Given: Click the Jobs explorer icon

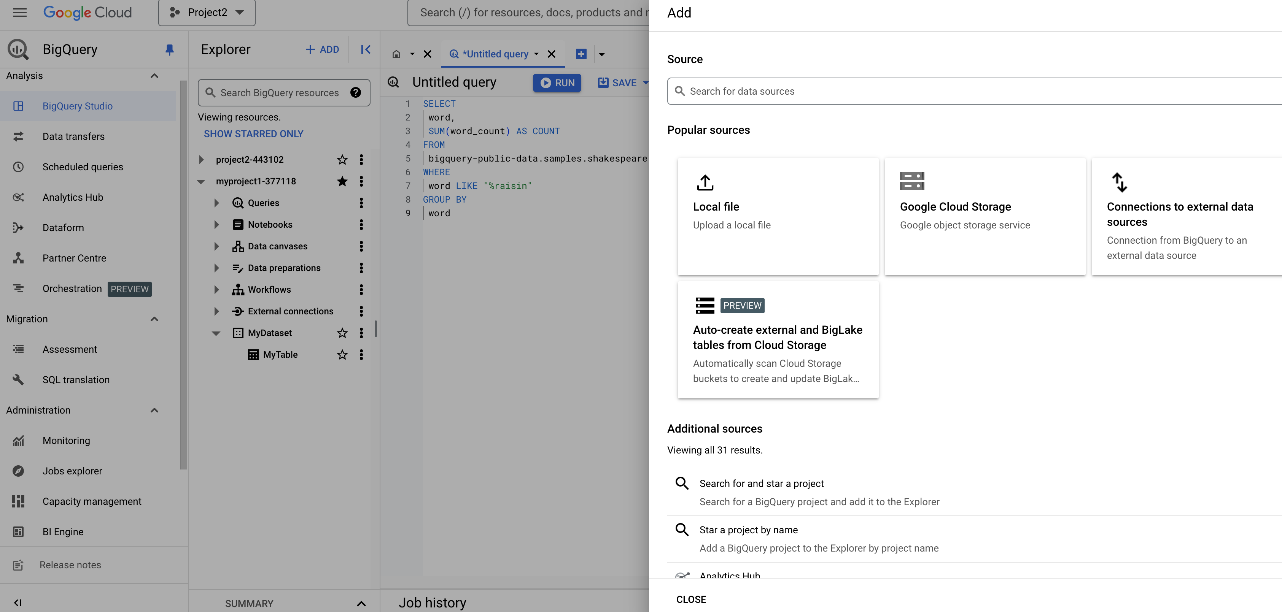Looking at the screenshot, I should point(18,471).
